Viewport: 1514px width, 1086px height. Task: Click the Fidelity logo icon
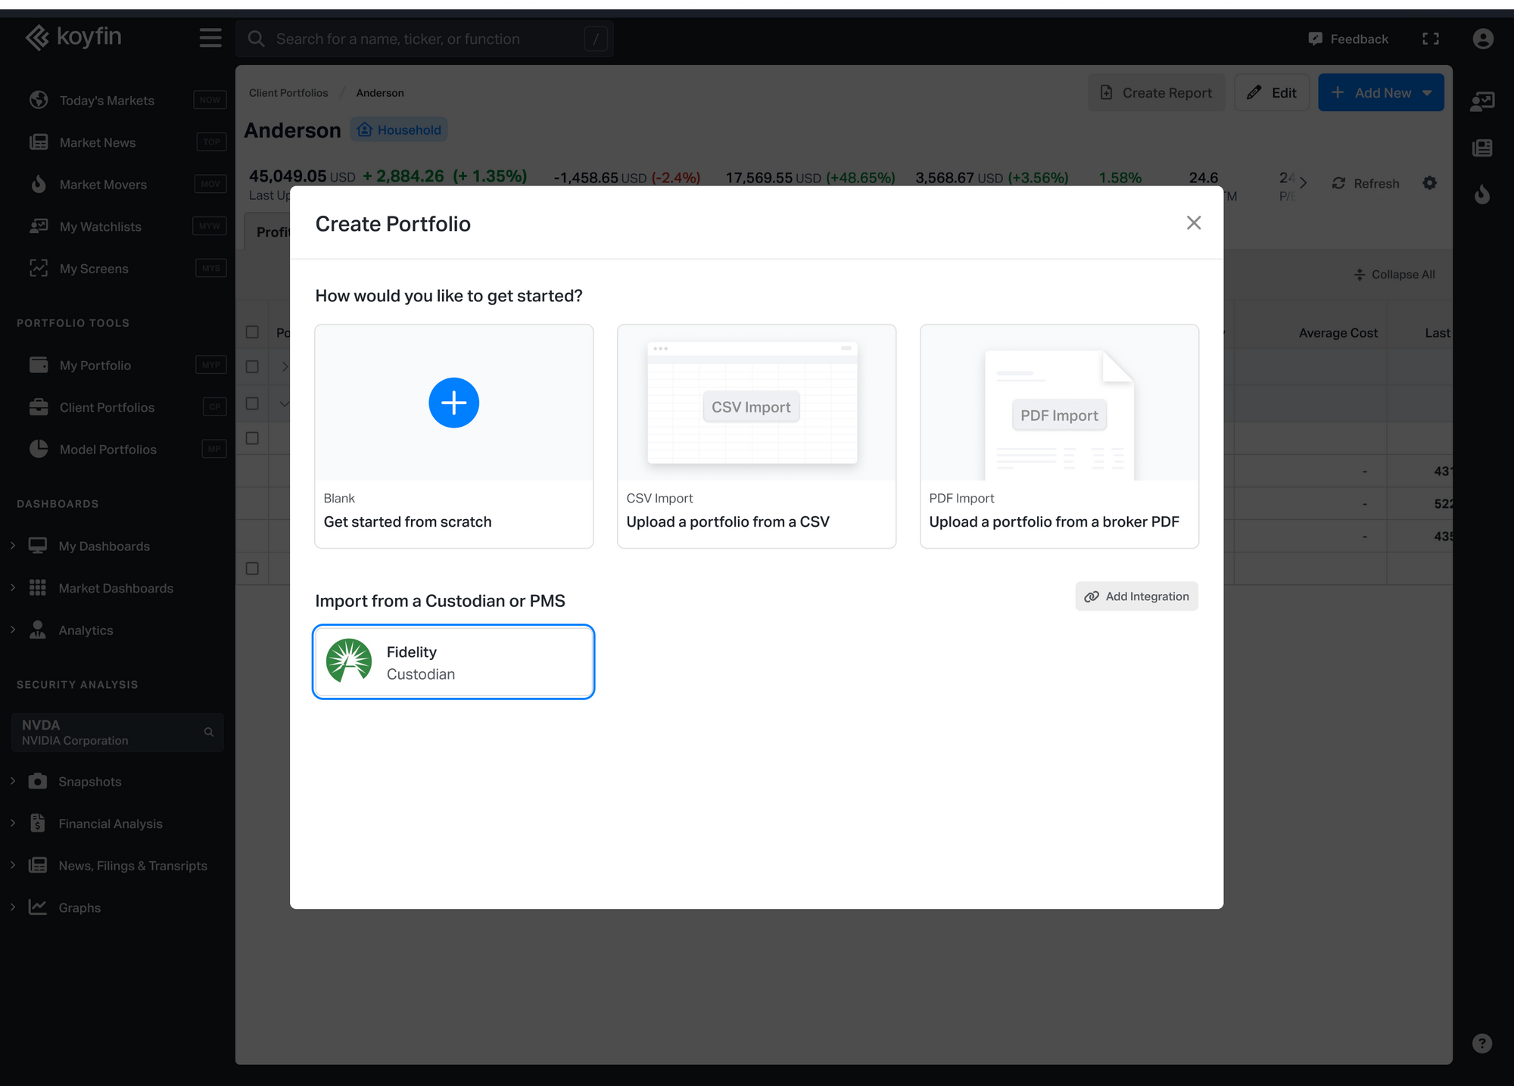[349, 661]
